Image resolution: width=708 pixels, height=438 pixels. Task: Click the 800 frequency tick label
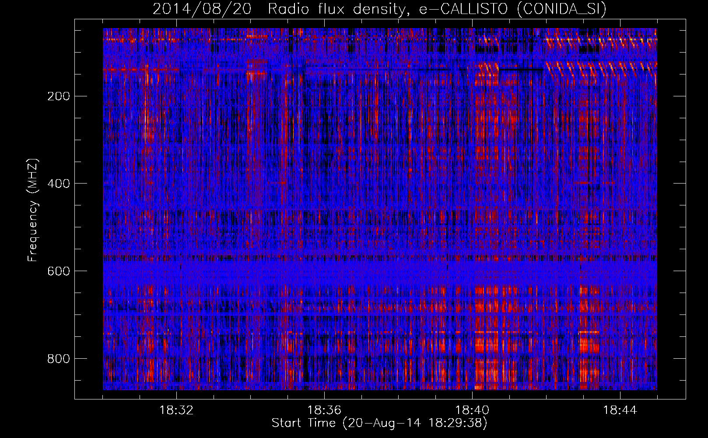pyautogui.click(x=59, y=359)
